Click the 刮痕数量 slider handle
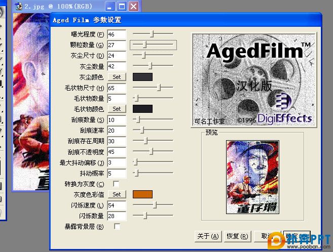This screenshot has width=333, height=252. click(138, 119)
